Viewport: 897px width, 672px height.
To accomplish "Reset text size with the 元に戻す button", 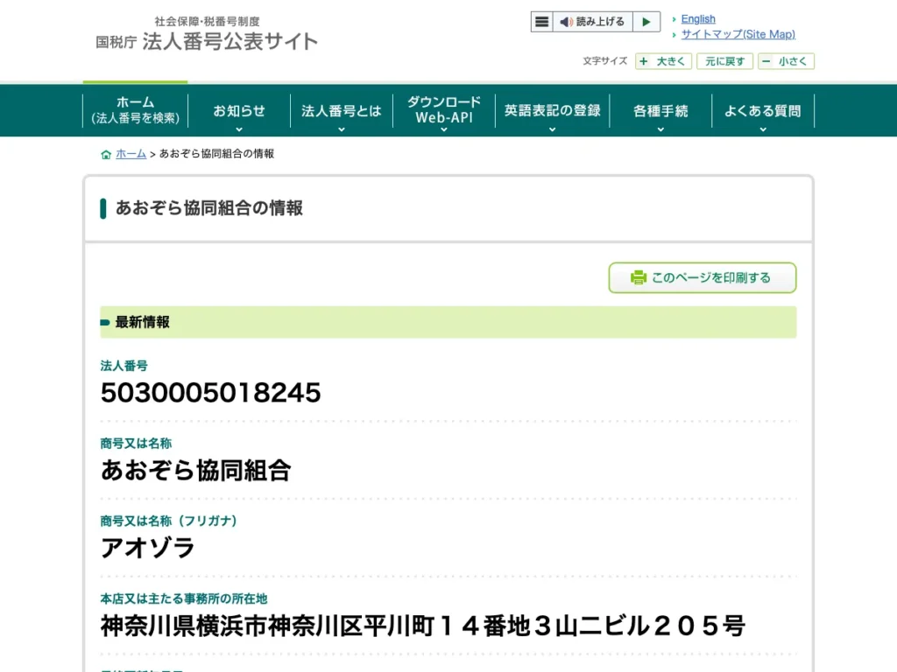I will [x=724, y=61].
